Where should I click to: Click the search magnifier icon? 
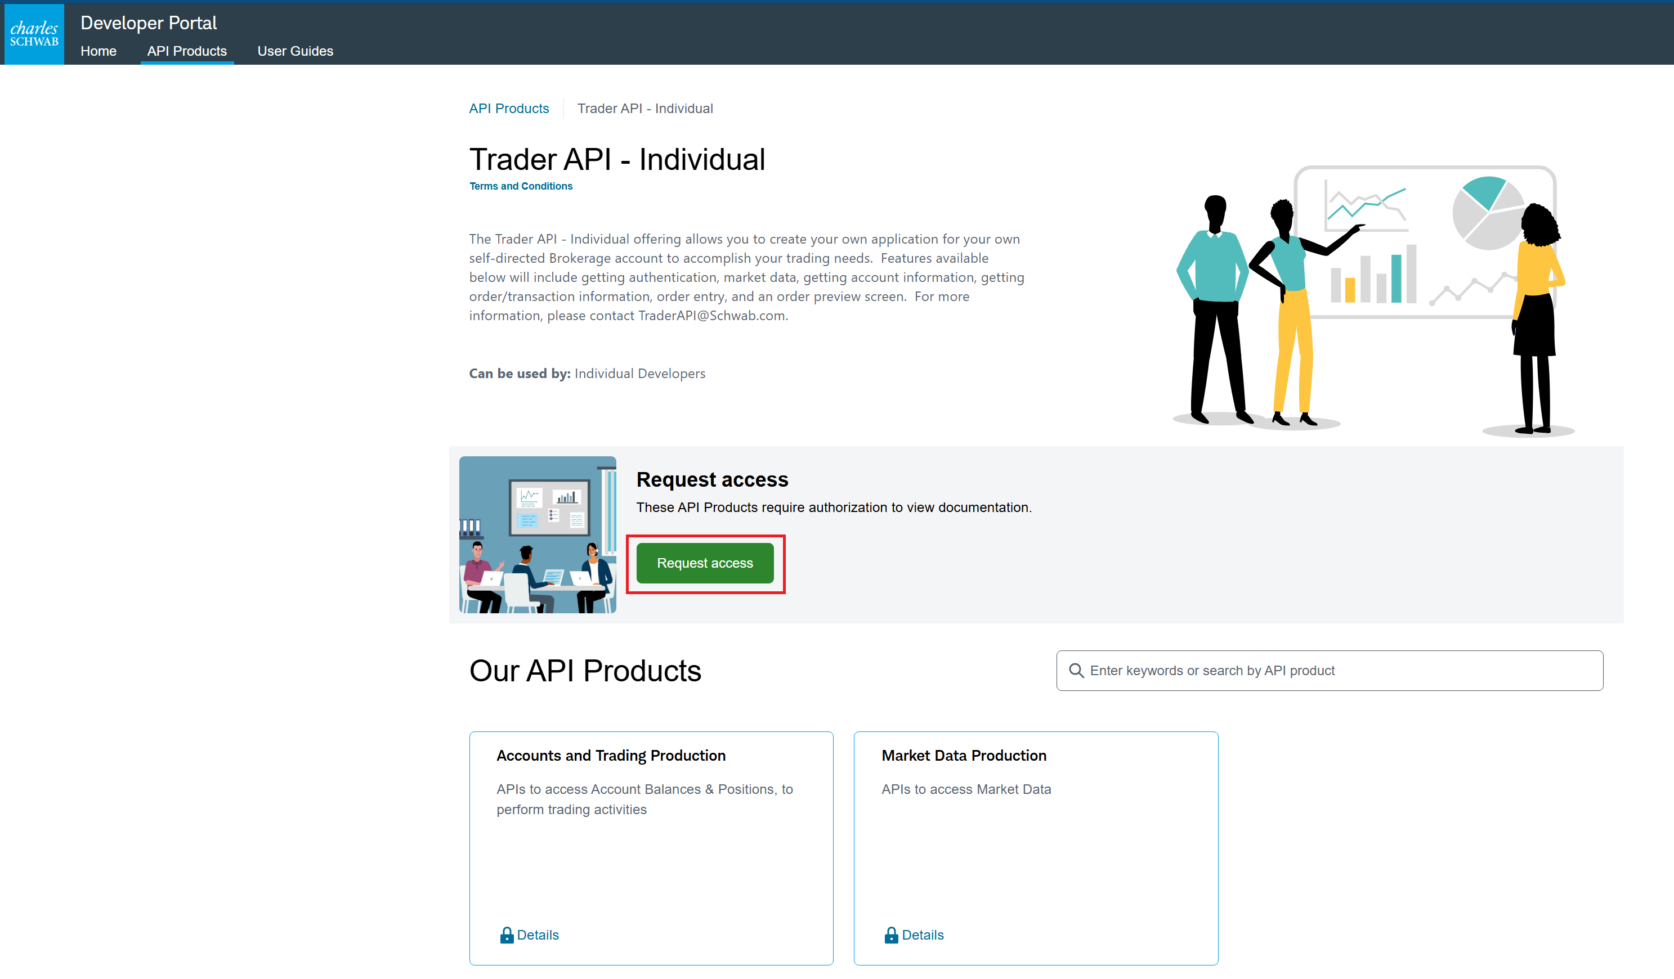click(1076, 671)
